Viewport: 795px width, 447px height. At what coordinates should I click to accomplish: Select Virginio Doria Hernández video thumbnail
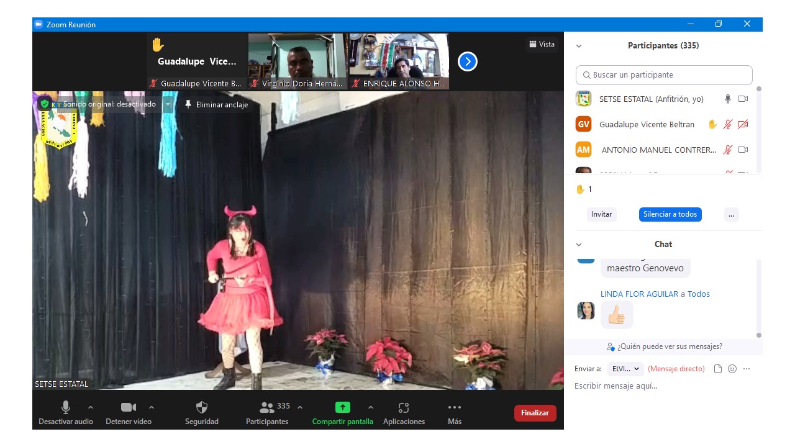point(298,61)
